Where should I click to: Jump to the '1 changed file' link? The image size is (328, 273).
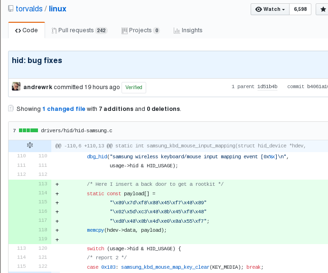[64, 109]
